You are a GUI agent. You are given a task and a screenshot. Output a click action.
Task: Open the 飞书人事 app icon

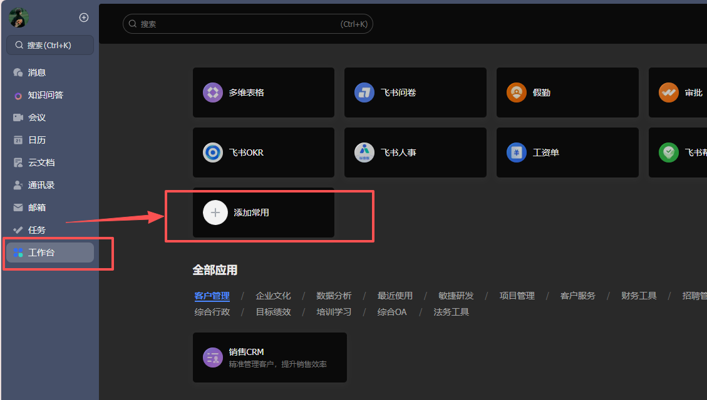click(364, 152)
